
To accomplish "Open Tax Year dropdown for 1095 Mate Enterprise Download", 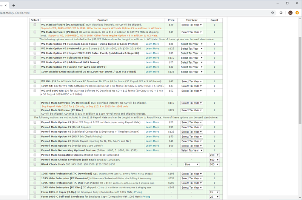I will point(192,179).
